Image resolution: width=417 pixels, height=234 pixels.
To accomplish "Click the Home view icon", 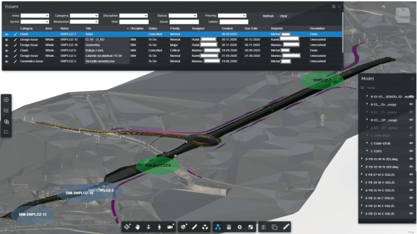I will (x=383, y=7).
